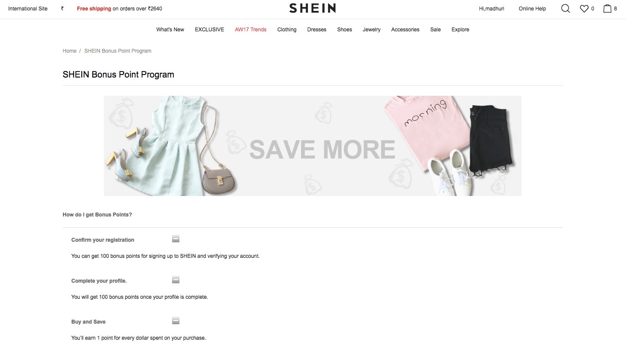Image resolution: width=626 pixels, height=348 pixels.
Task: Open the shopping bag icon
Action: (x=607, y=8)
